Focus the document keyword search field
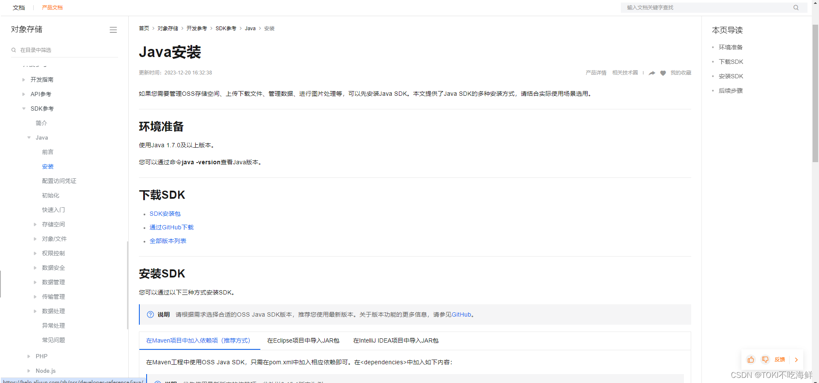 click(714, 8)
